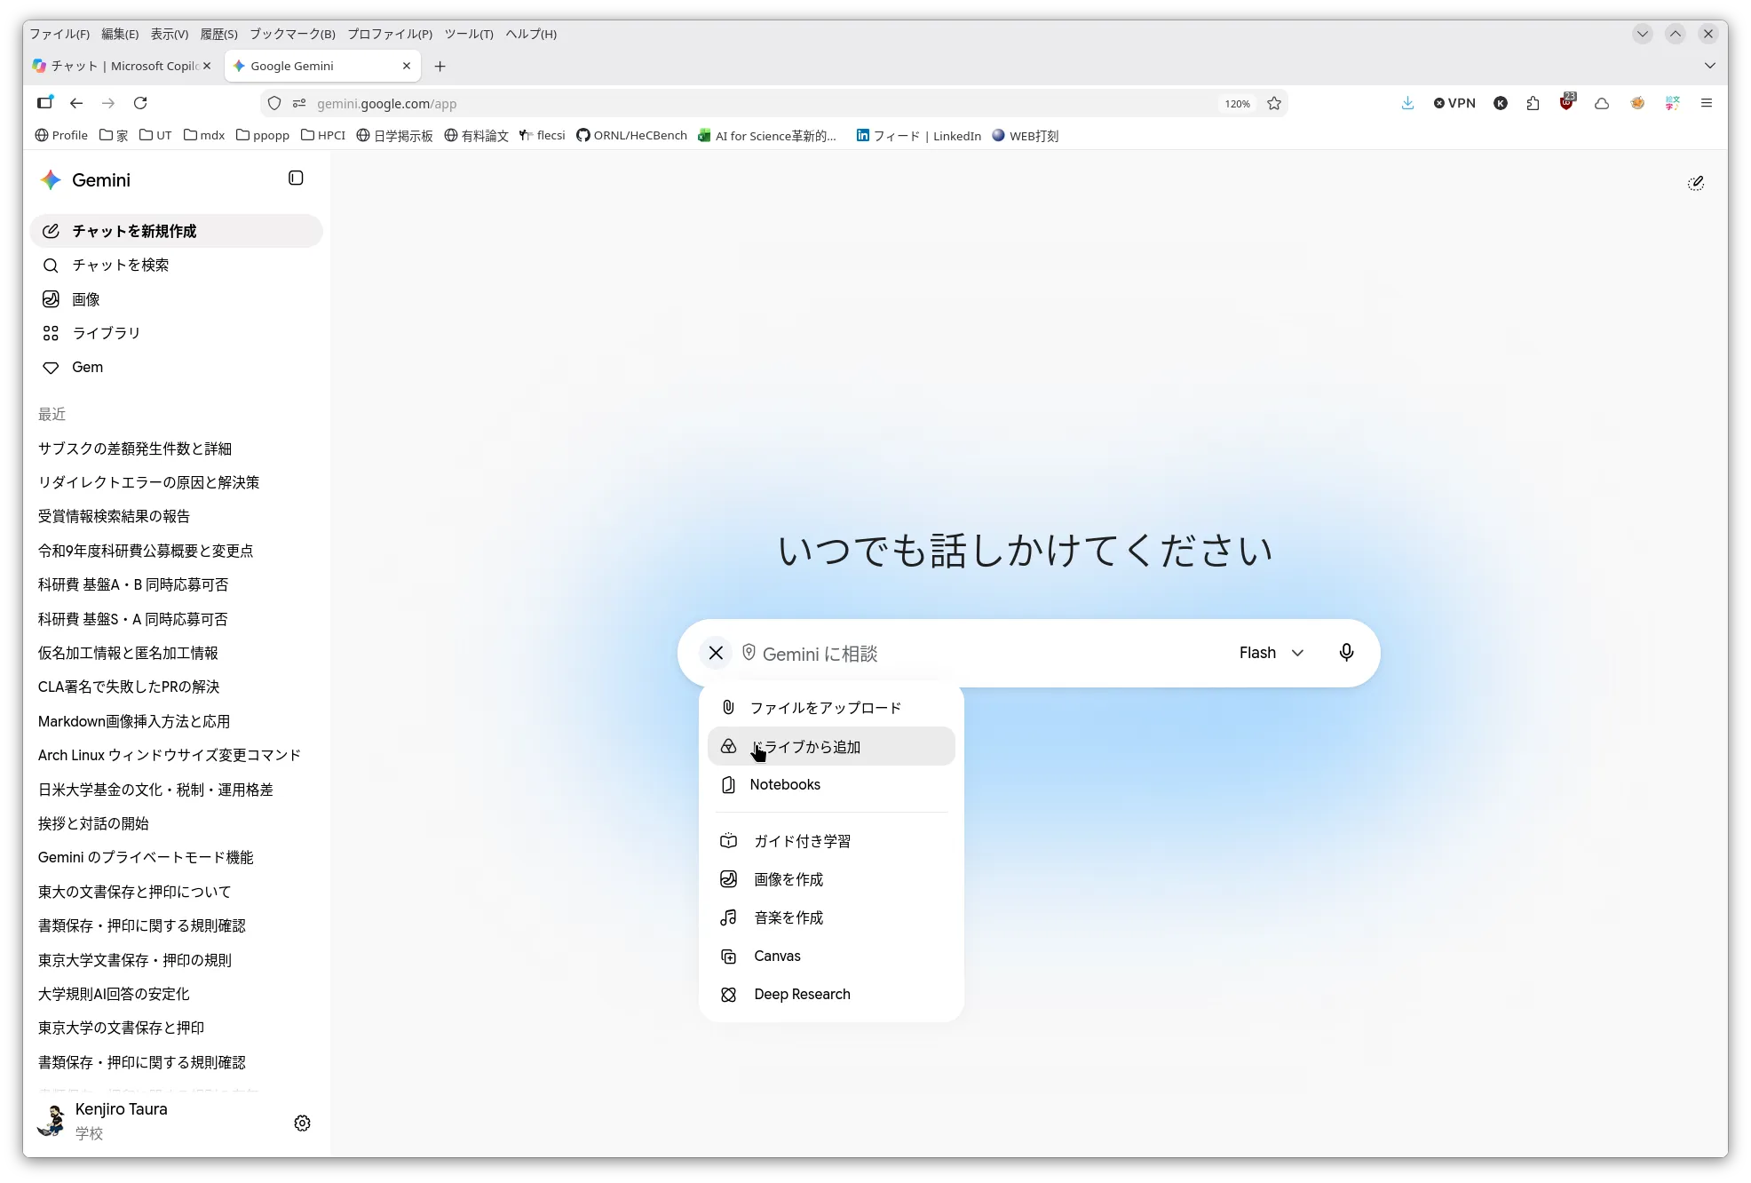Image resolution: width=1751 pixels, height=1183 pixels.
Task: Open the flecsi bookmark
Action: coord(543,135)
